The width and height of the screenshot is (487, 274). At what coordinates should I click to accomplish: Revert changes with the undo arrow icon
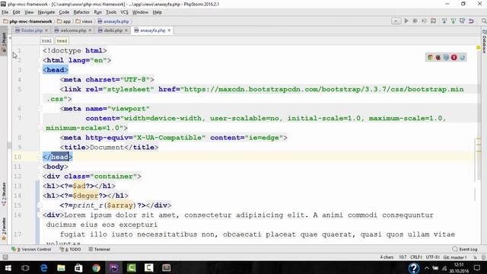(x=471, y=21)
